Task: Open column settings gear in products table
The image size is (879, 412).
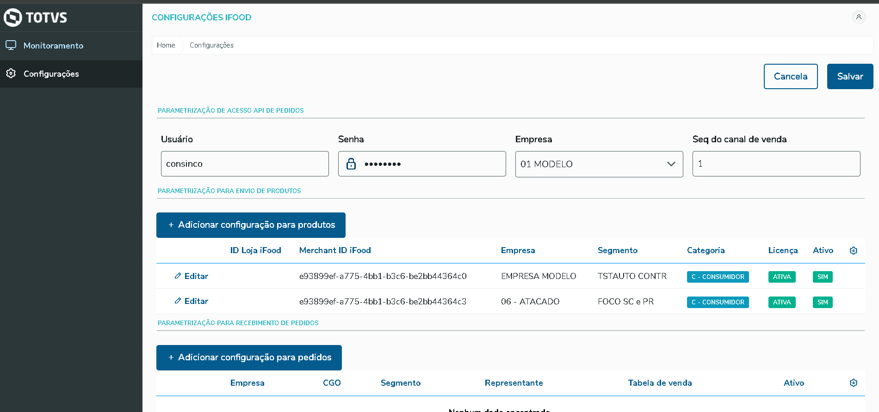Action: pyautogui.click(x=854, y=250)
